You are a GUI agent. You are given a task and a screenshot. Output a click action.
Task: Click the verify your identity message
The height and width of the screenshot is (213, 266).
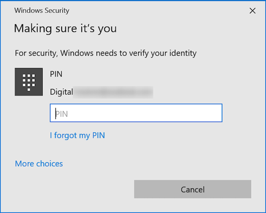click(106, 53)
